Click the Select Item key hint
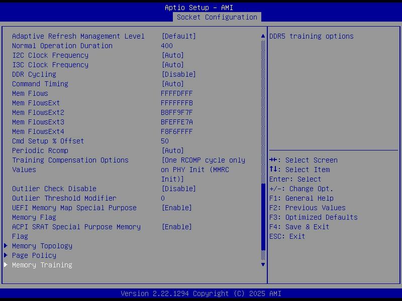The image size is (402, 301). tap(299, 170)
